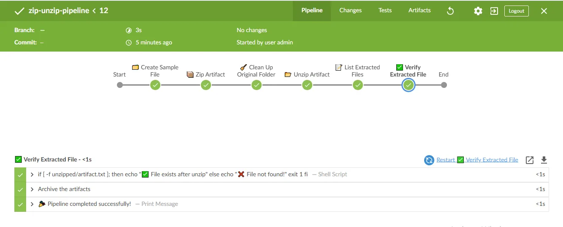The width and height of the screenshot is (563, 227).
Task: Click the Restart stage circular icon
Action: click(x=429, y=160)
